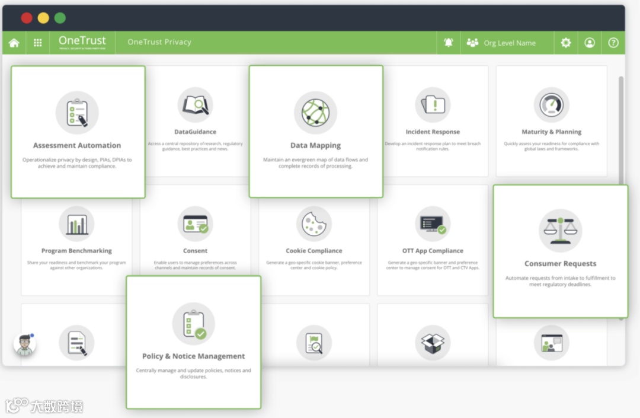
Task: Open the Consent card icon
Action: coord(195,224)
